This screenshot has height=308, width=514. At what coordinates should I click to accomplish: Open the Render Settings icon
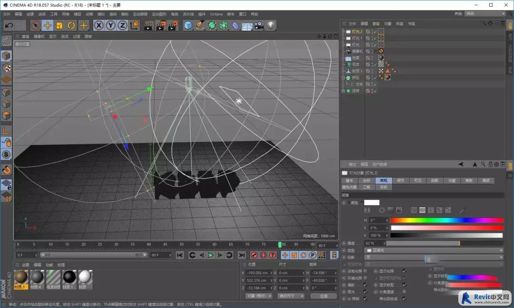pyautogui.click(x=173, y=25)
